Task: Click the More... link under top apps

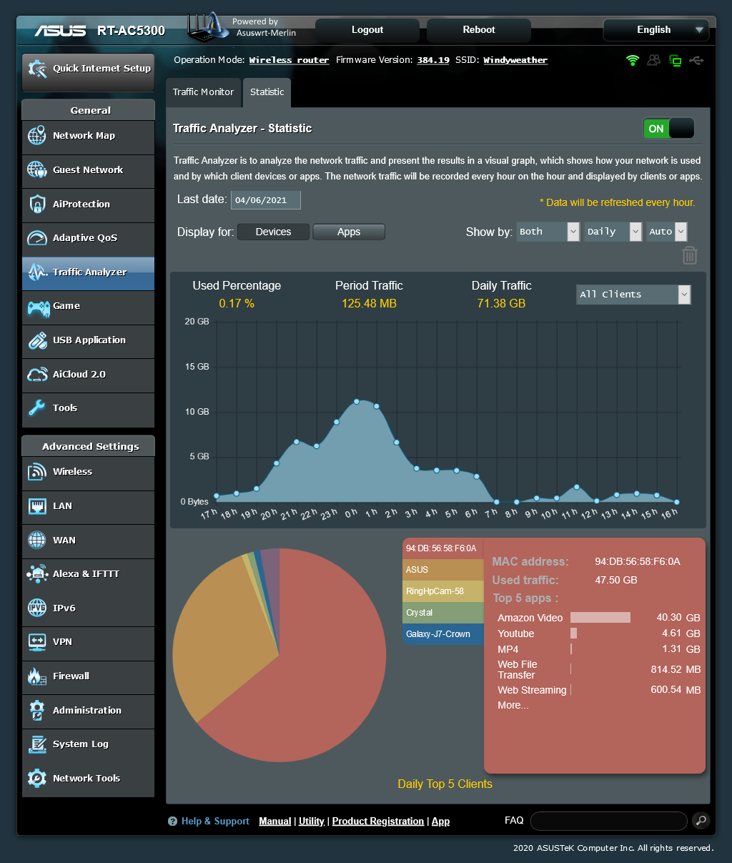Action: (x=513, y=706)
